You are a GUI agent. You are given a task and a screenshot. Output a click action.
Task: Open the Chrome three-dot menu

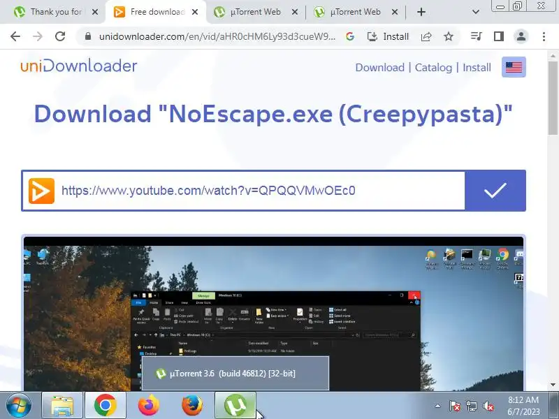pos(544,36)
